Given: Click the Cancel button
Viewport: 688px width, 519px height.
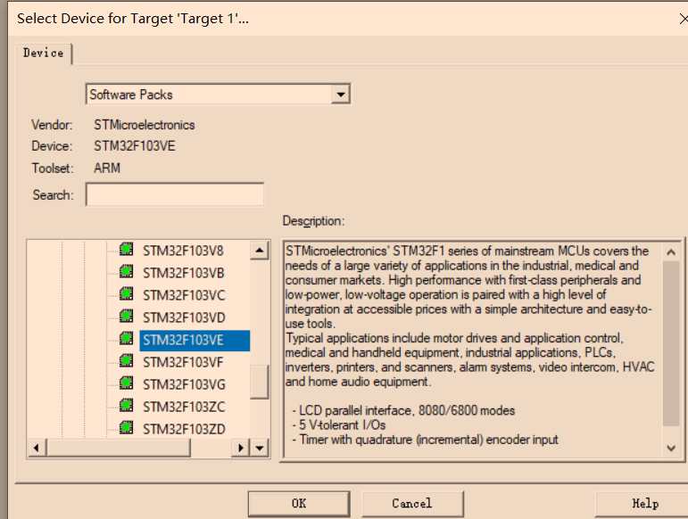Looking at the screenshot, I should tap(412, 504).
